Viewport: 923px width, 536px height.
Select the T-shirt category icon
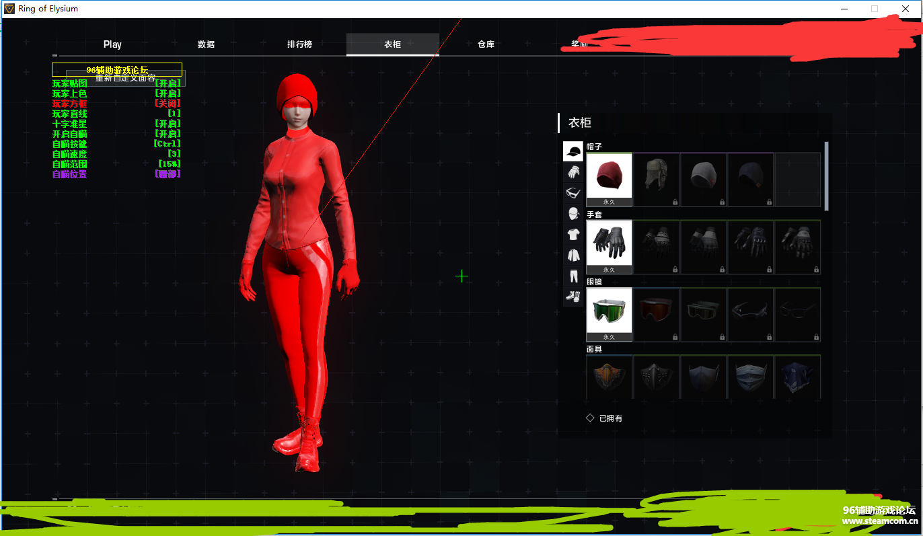tap(573, 235)
